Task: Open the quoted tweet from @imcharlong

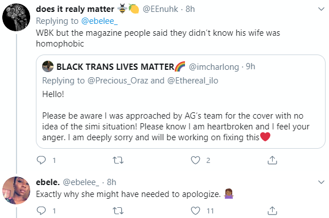Action: click(180, 102)
